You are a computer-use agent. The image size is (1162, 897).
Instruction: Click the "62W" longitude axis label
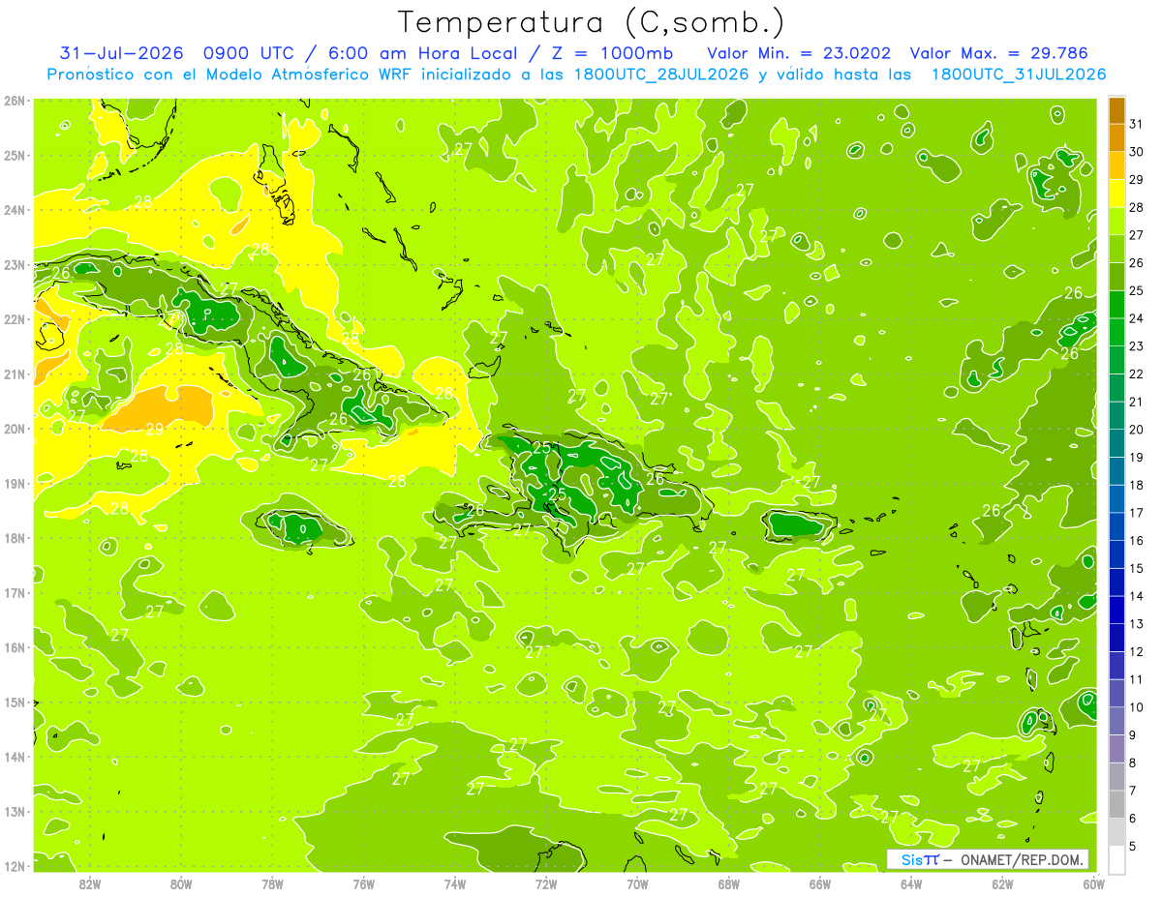1002,883
